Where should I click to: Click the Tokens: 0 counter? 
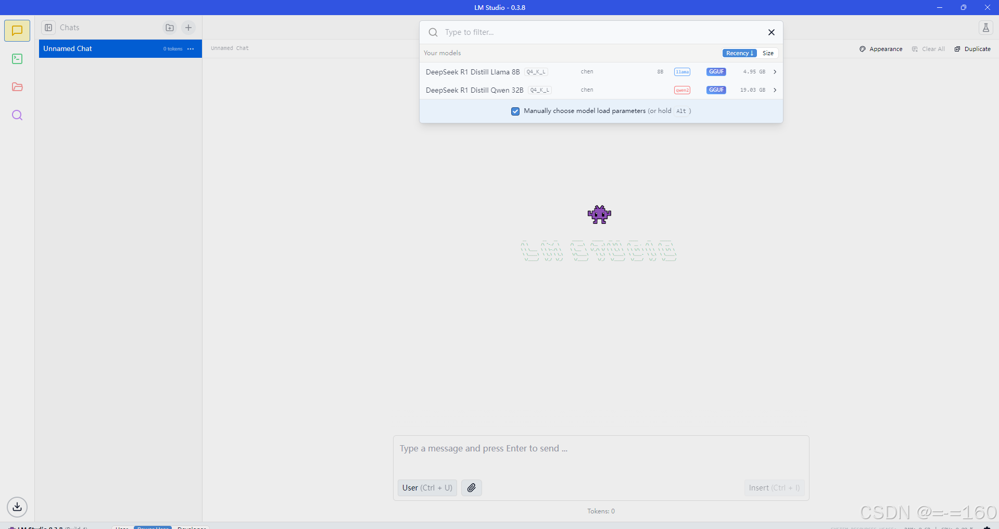point(601,511)
